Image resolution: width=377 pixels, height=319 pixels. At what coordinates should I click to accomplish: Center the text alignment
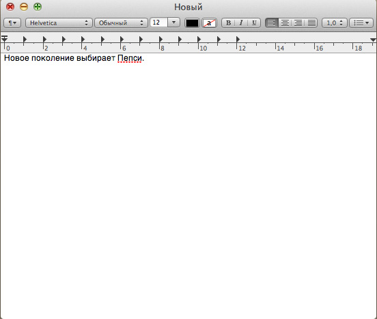285,23
